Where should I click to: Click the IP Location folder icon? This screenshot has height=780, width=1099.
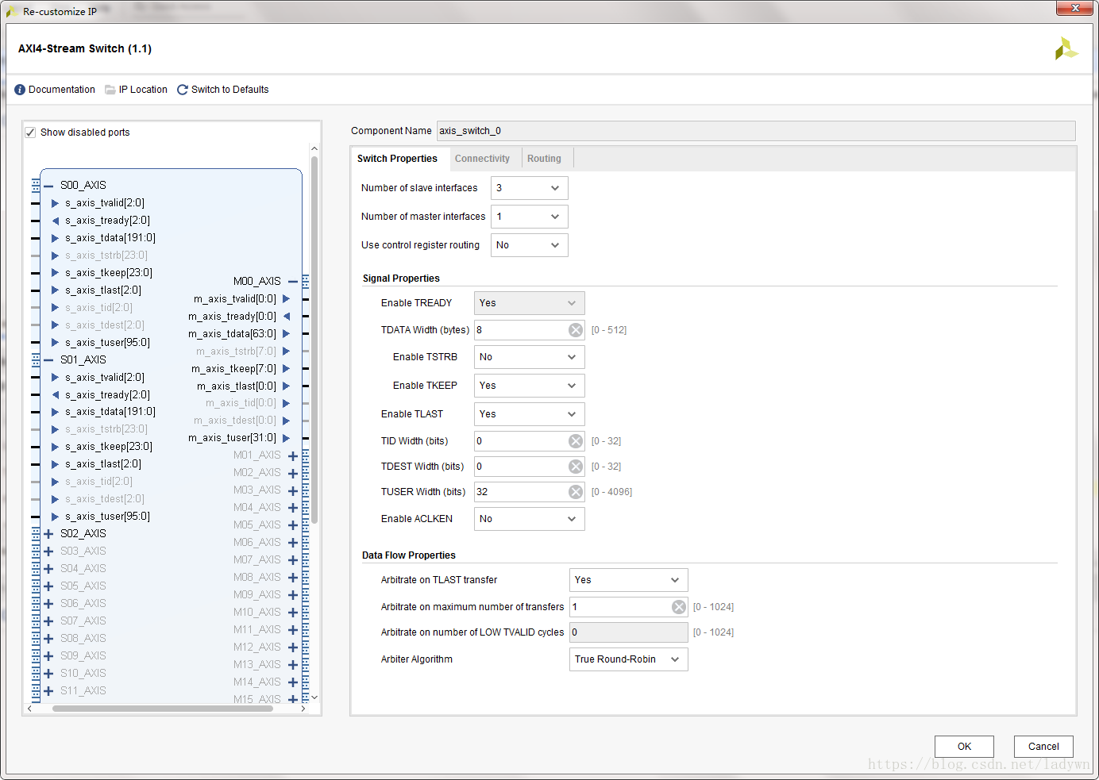click(x=110, y=90)
